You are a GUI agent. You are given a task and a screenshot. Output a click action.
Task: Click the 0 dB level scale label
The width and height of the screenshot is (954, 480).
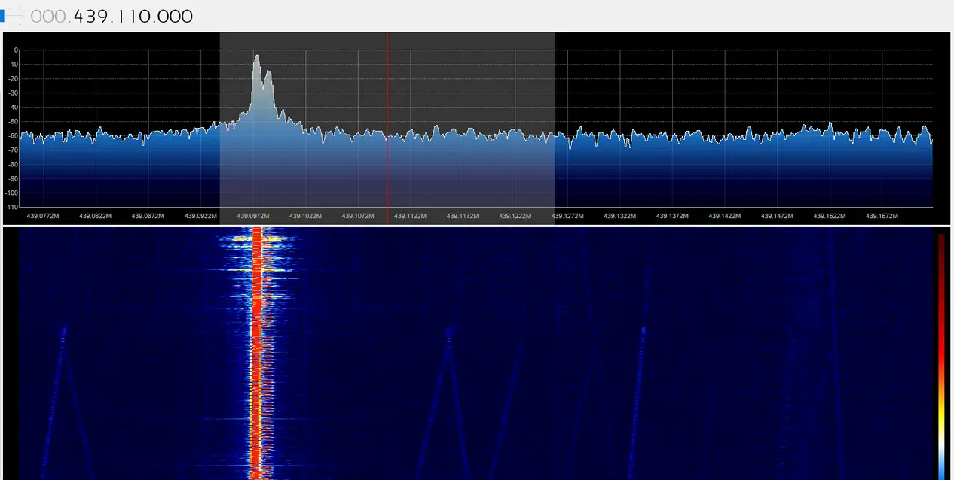point(16,50)
